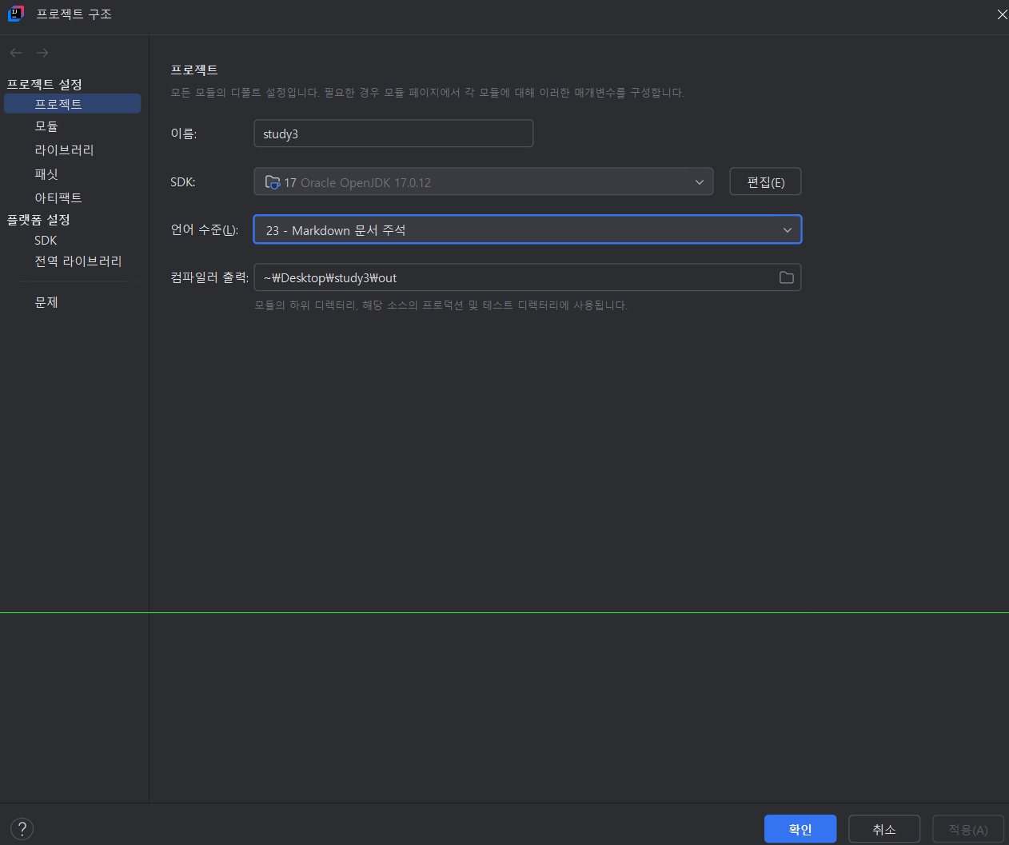Click the 취소 button
Viewport: 1009px width, 845px height.
click(x=883, y=829)
